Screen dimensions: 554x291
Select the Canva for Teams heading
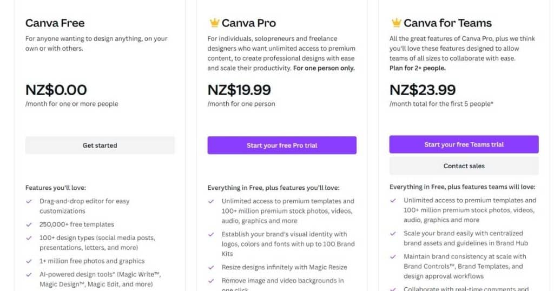click(x=447, y=23)
